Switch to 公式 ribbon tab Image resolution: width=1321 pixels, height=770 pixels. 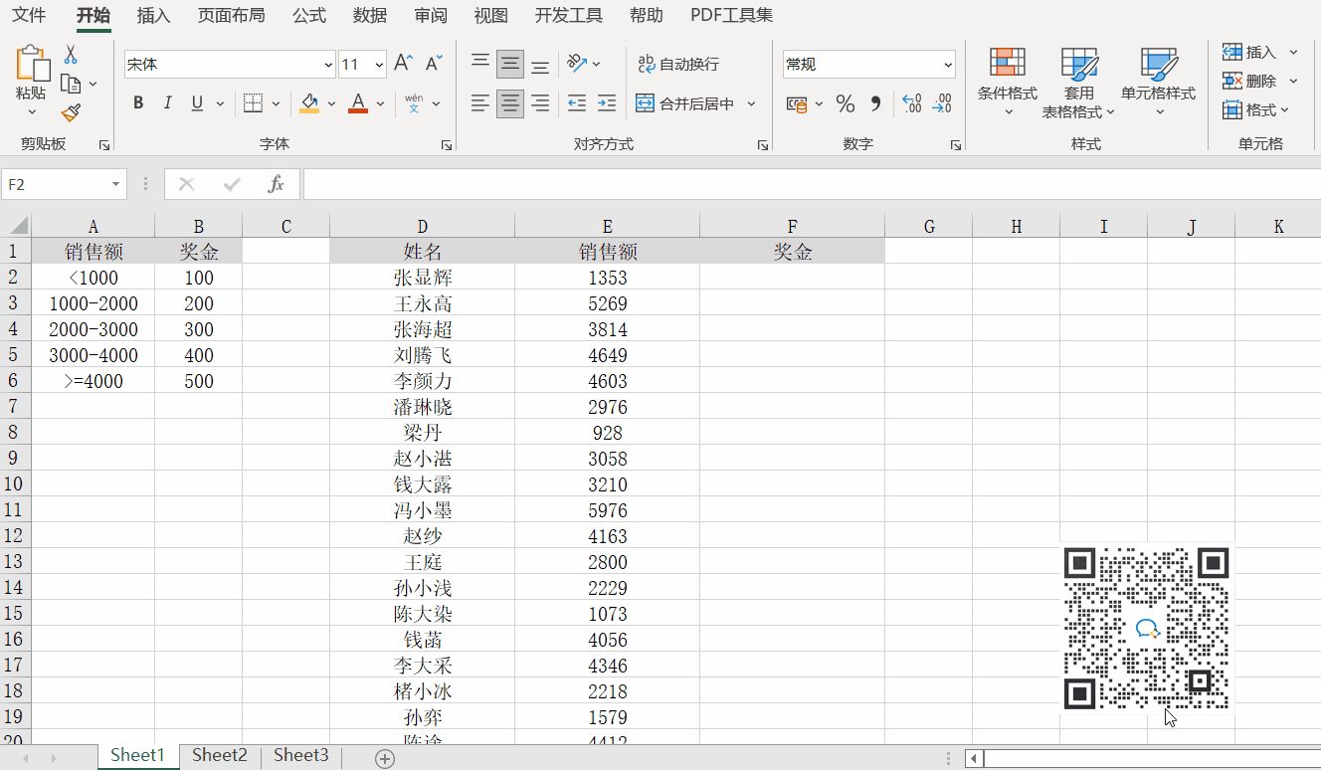(309, 16)
